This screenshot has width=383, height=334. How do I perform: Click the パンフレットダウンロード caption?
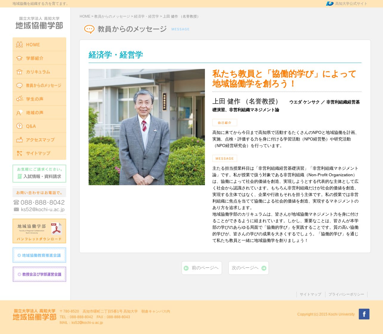39,239
